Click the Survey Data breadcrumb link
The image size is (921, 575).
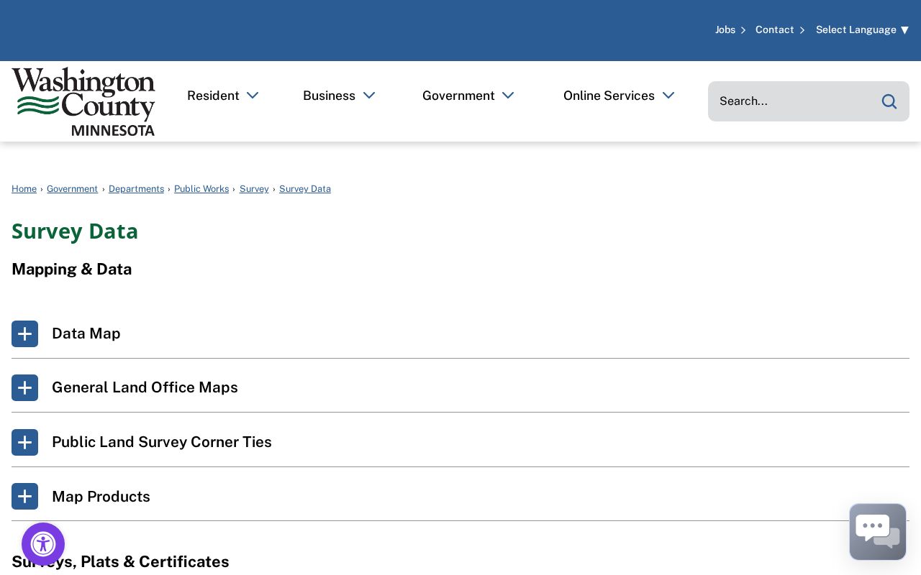[x=305, y=189]
